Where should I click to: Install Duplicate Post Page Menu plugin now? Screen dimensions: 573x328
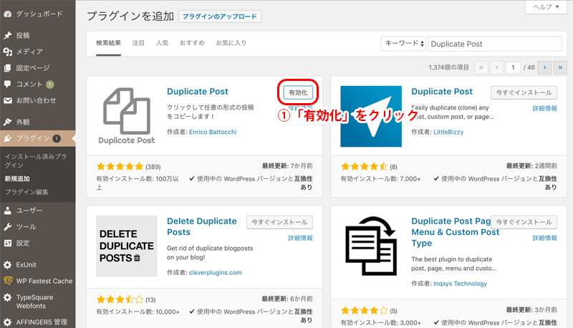pos(524,222)
